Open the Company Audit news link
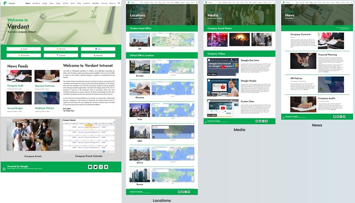The image size is (355, 203). (x=15, y=86)
